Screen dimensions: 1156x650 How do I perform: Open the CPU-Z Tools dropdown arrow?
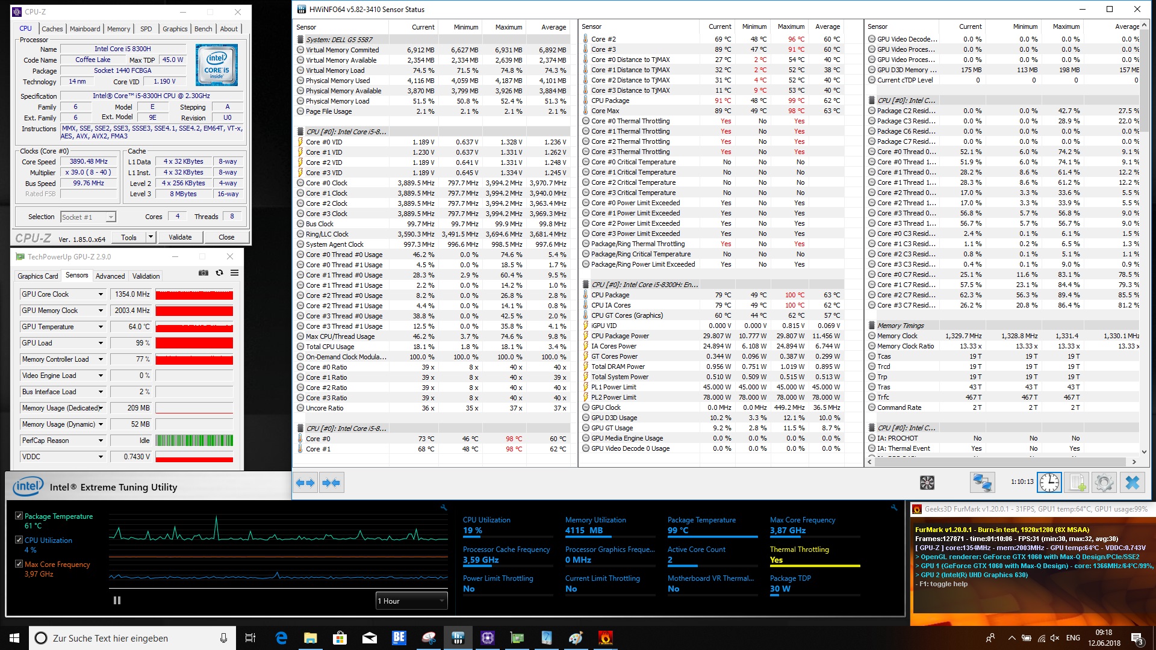(x=151, y=237)
